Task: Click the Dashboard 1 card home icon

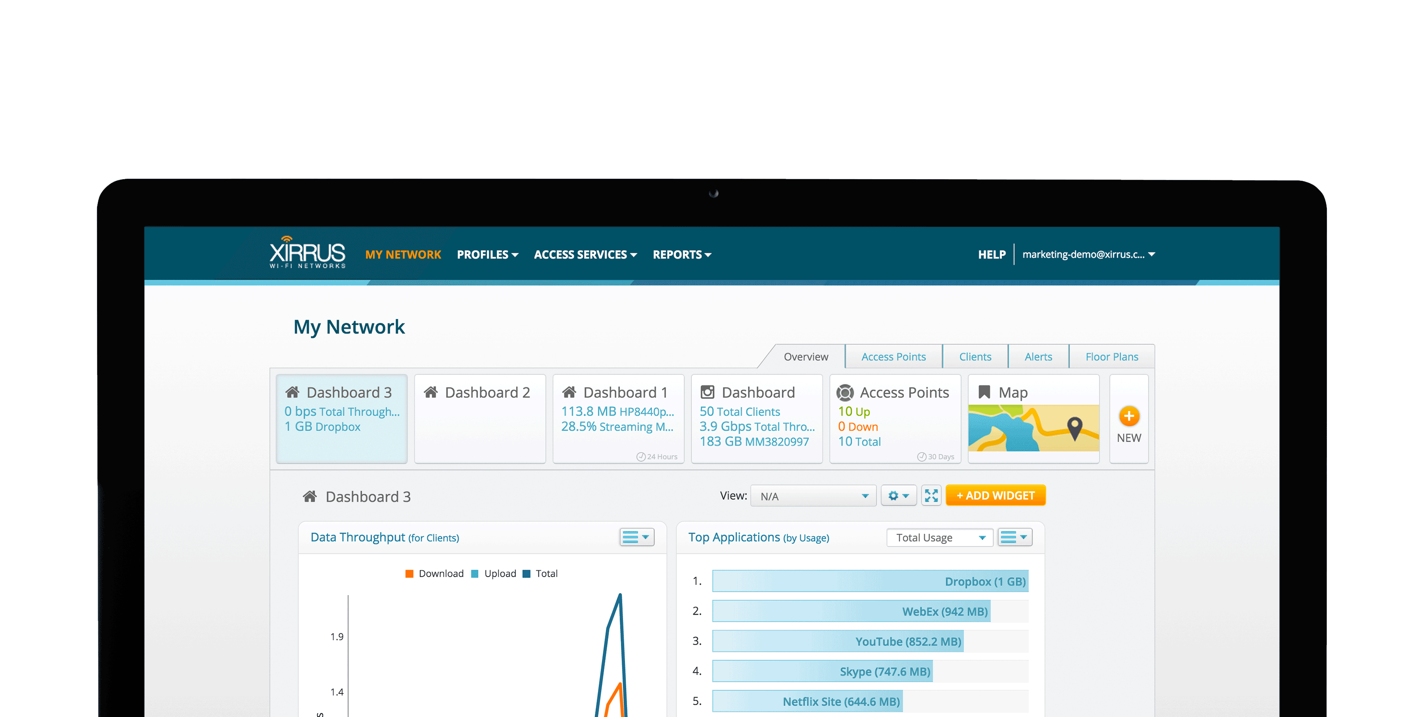Action: point(569,393)
